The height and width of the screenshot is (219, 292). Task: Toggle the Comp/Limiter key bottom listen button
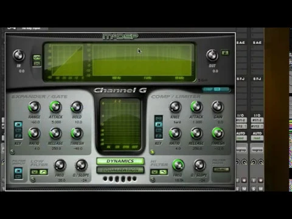tap(159, 136)
